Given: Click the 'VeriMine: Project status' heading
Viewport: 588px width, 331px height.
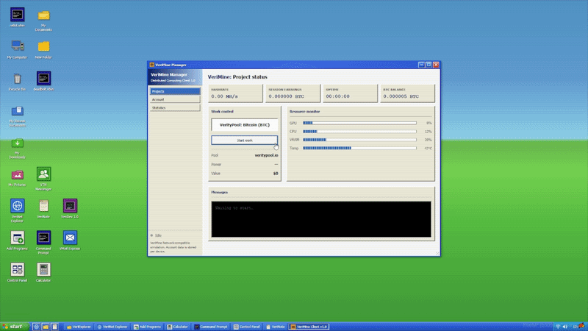Looking at the screenshot, I should (x=237, y=77).
